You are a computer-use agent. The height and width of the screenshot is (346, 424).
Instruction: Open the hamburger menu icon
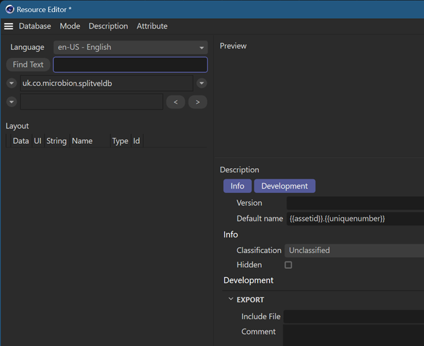tap(9, 26)
